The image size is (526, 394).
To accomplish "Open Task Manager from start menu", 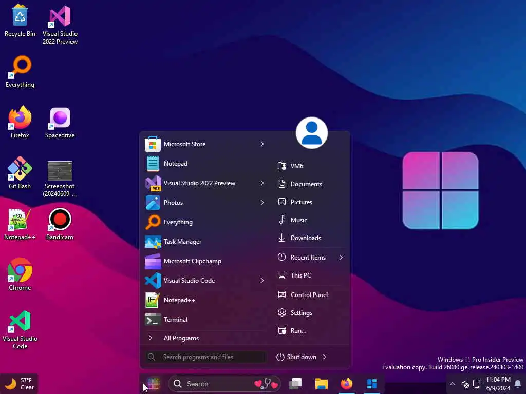I will [x=205, y=242].
